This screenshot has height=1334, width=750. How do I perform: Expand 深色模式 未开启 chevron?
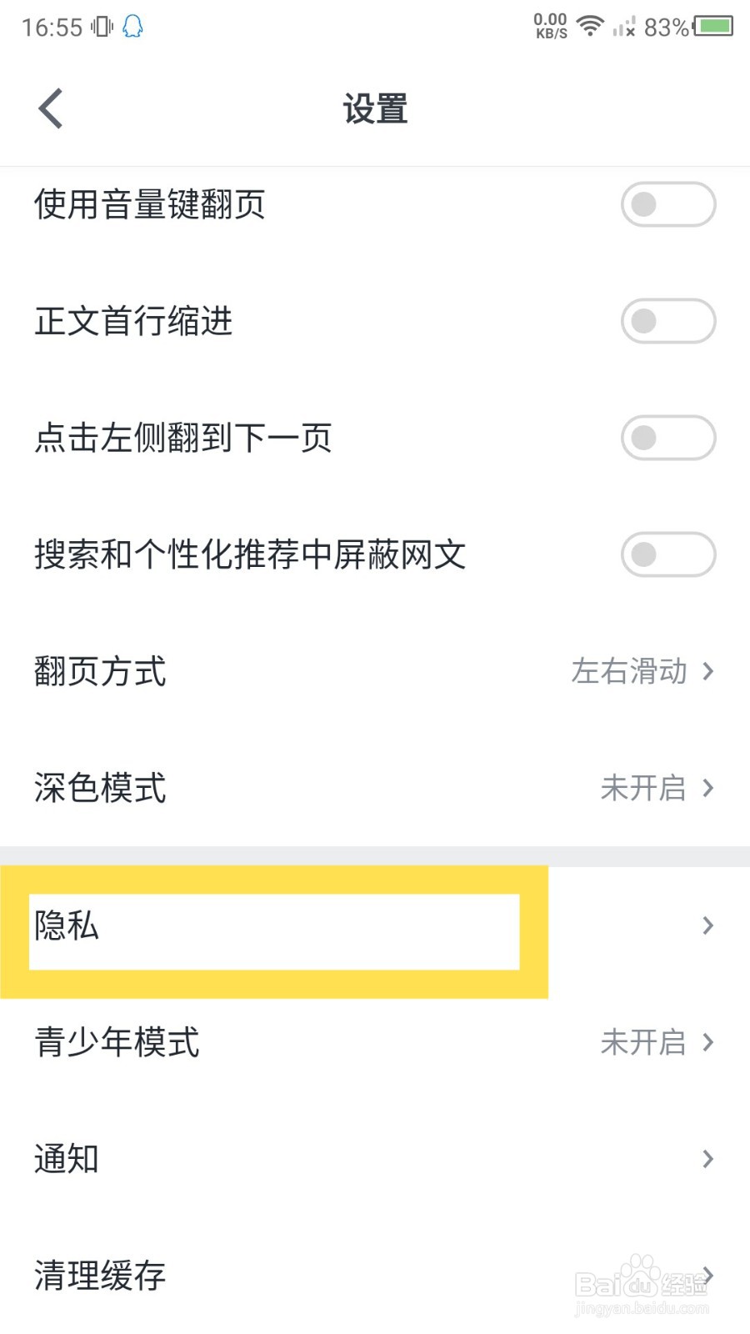[707, 788]
